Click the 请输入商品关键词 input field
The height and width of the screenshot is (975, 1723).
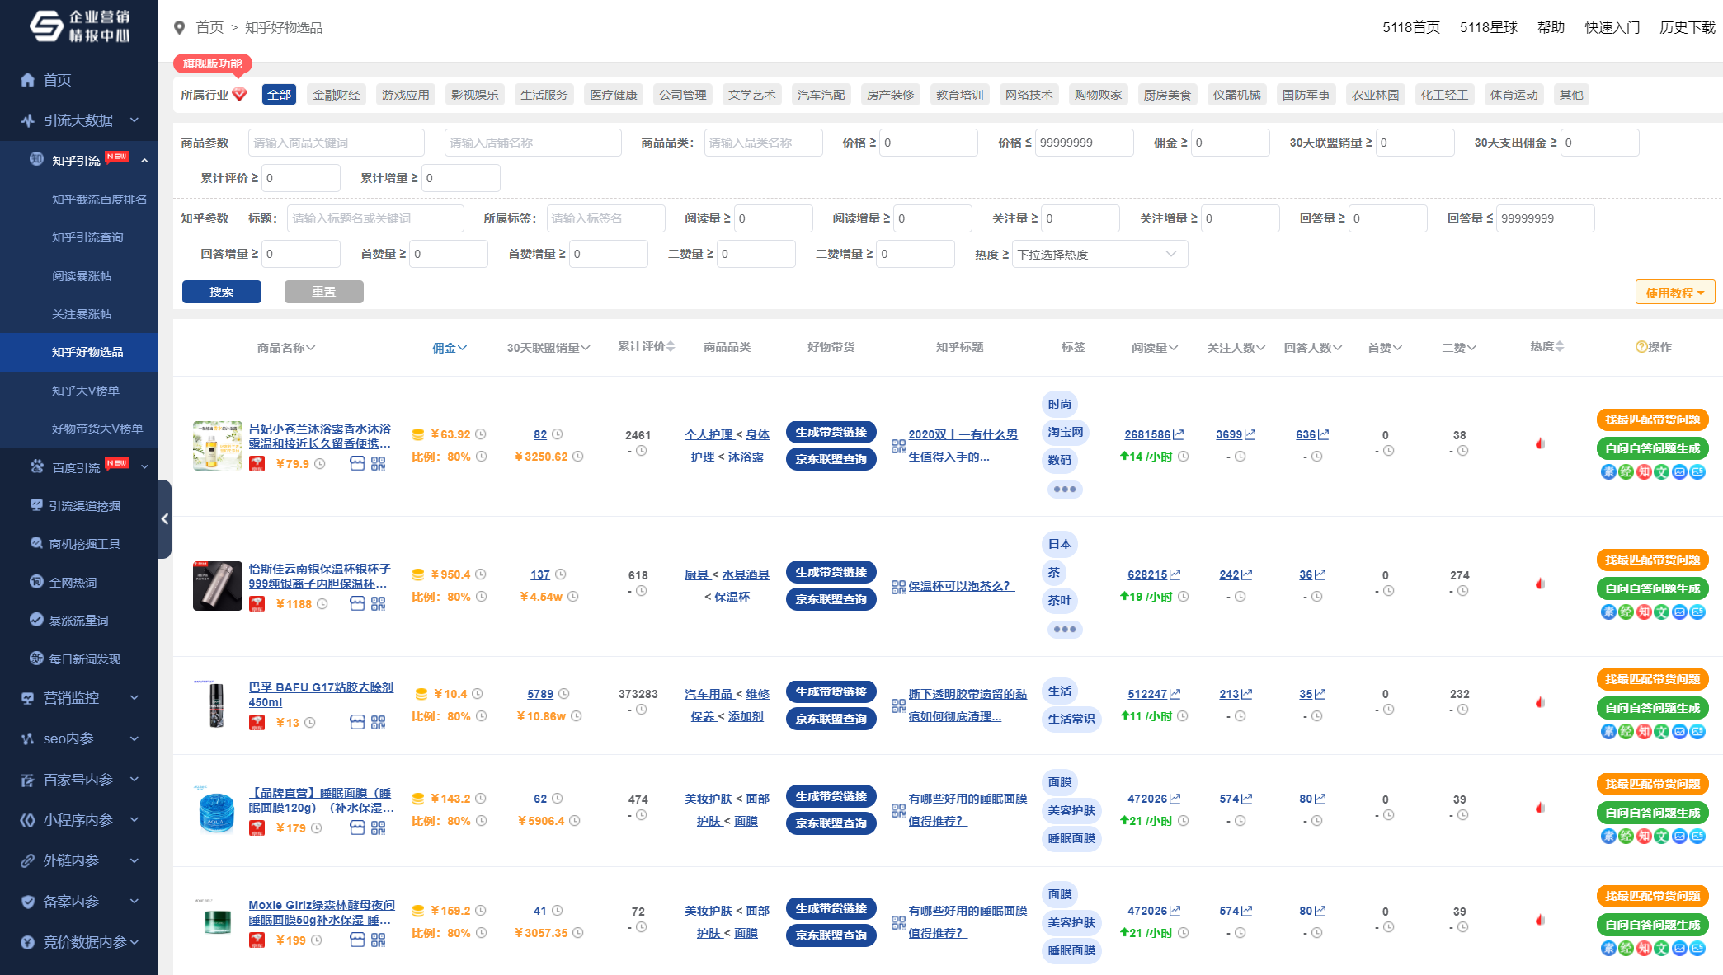[337, 143]
